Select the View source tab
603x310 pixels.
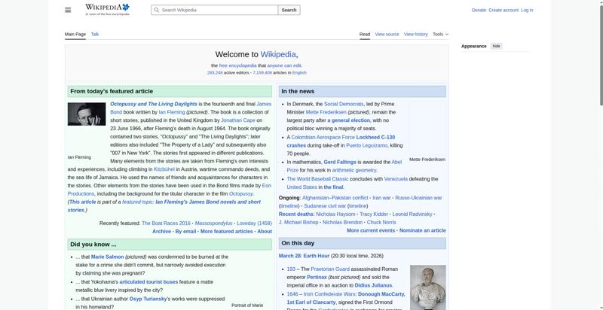387,34
